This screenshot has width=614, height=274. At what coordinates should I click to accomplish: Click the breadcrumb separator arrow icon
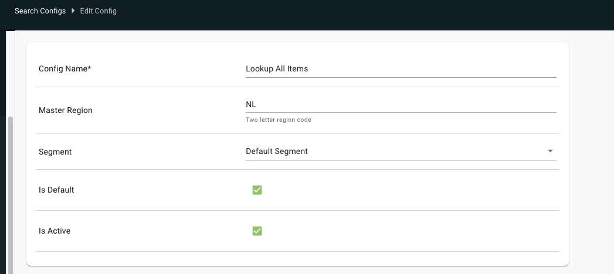tap(73, 11)
